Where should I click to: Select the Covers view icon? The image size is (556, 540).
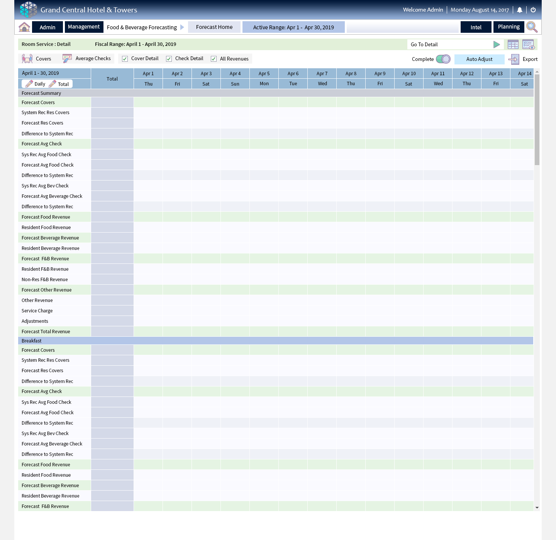[x=27, y=59]
